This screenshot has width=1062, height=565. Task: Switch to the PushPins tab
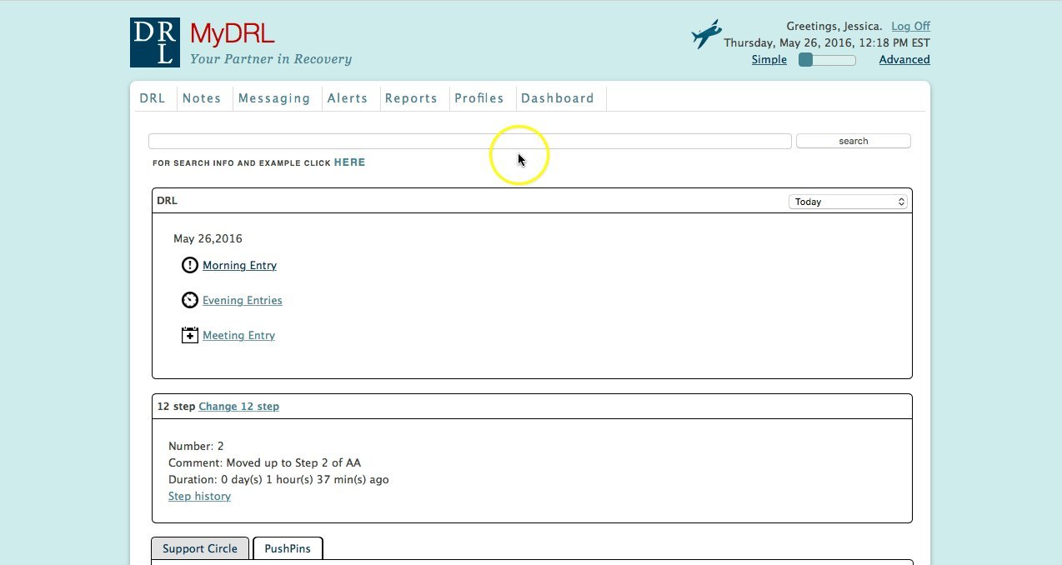[288, 548]
